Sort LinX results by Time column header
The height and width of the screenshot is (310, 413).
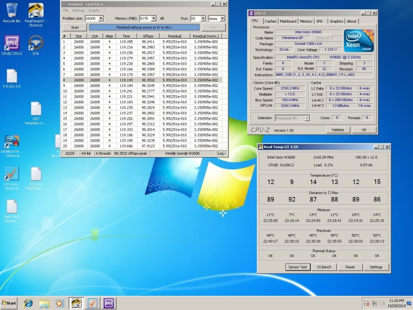[126, 36]
